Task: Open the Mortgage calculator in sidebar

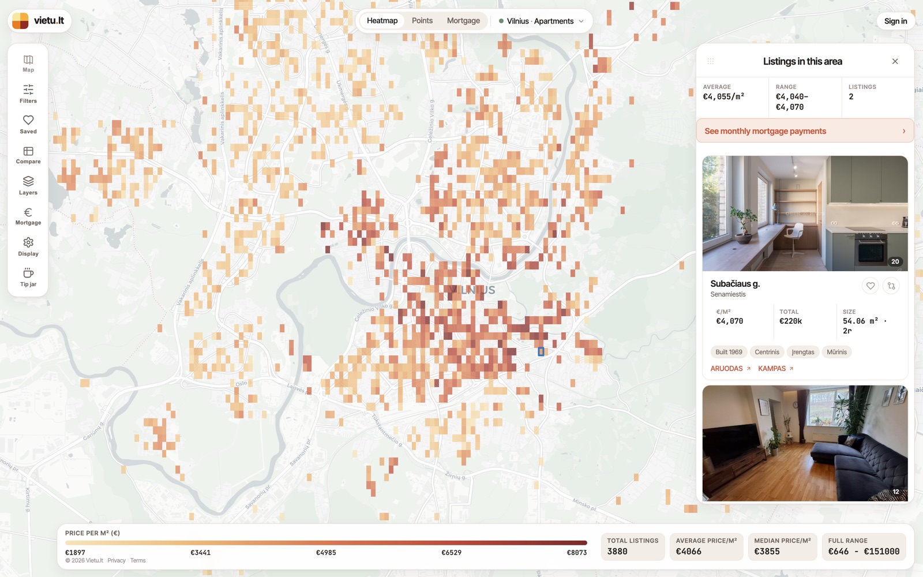Action: [28, 216]
